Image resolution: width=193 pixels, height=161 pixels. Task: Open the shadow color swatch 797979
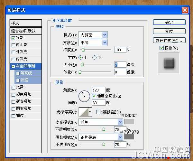click(x=129, y=137)
